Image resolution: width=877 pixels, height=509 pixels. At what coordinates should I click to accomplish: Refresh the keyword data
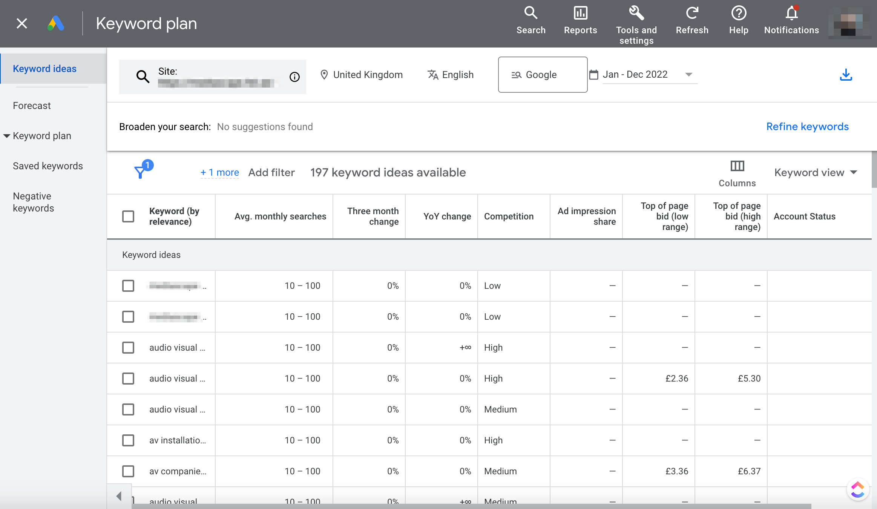click(692, 21)
